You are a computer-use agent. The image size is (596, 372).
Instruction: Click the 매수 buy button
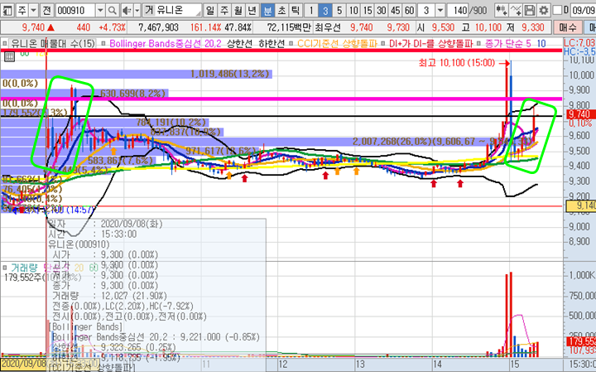[568, 27]
